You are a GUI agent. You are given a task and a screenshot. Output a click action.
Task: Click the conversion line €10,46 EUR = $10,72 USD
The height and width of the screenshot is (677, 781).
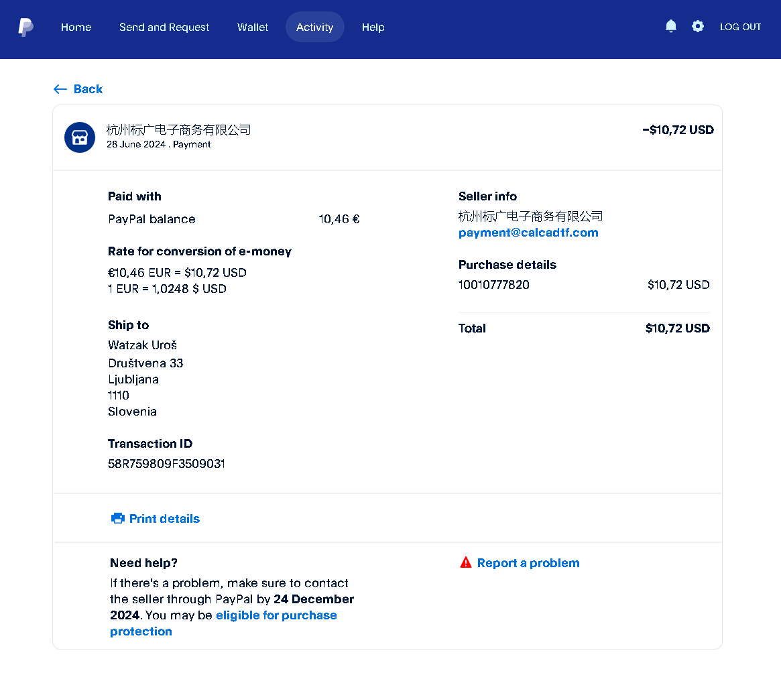tap(177, 273)
